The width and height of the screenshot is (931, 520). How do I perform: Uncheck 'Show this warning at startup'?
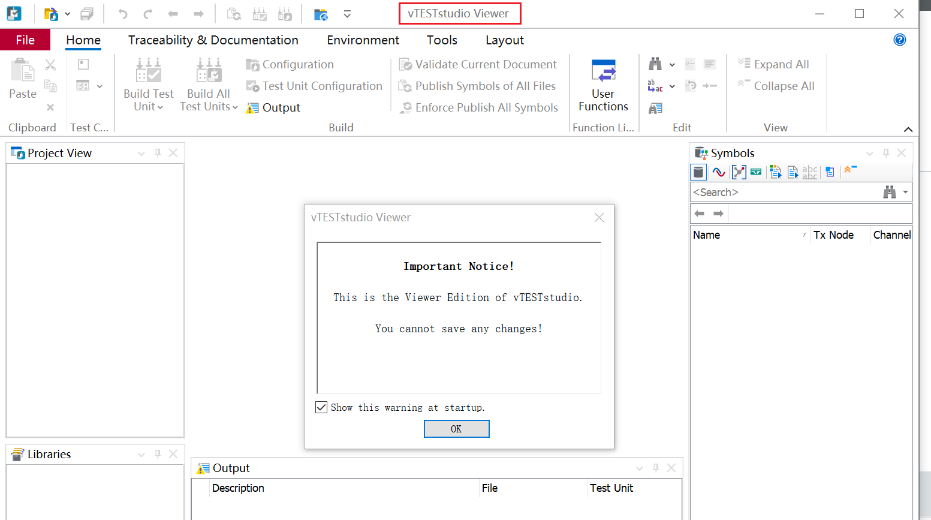[x=321, y=407]
